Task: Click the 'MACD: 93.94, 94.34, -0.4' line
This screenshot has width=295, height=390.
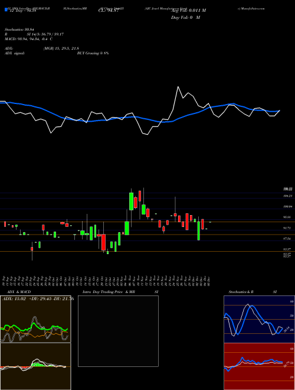Action: pos(27,39)
